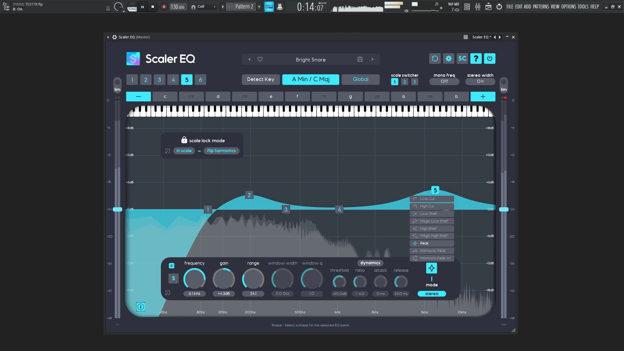Toggle selected band power button
The height and width of the screenshot is (351, 624).
pos(172,266)
